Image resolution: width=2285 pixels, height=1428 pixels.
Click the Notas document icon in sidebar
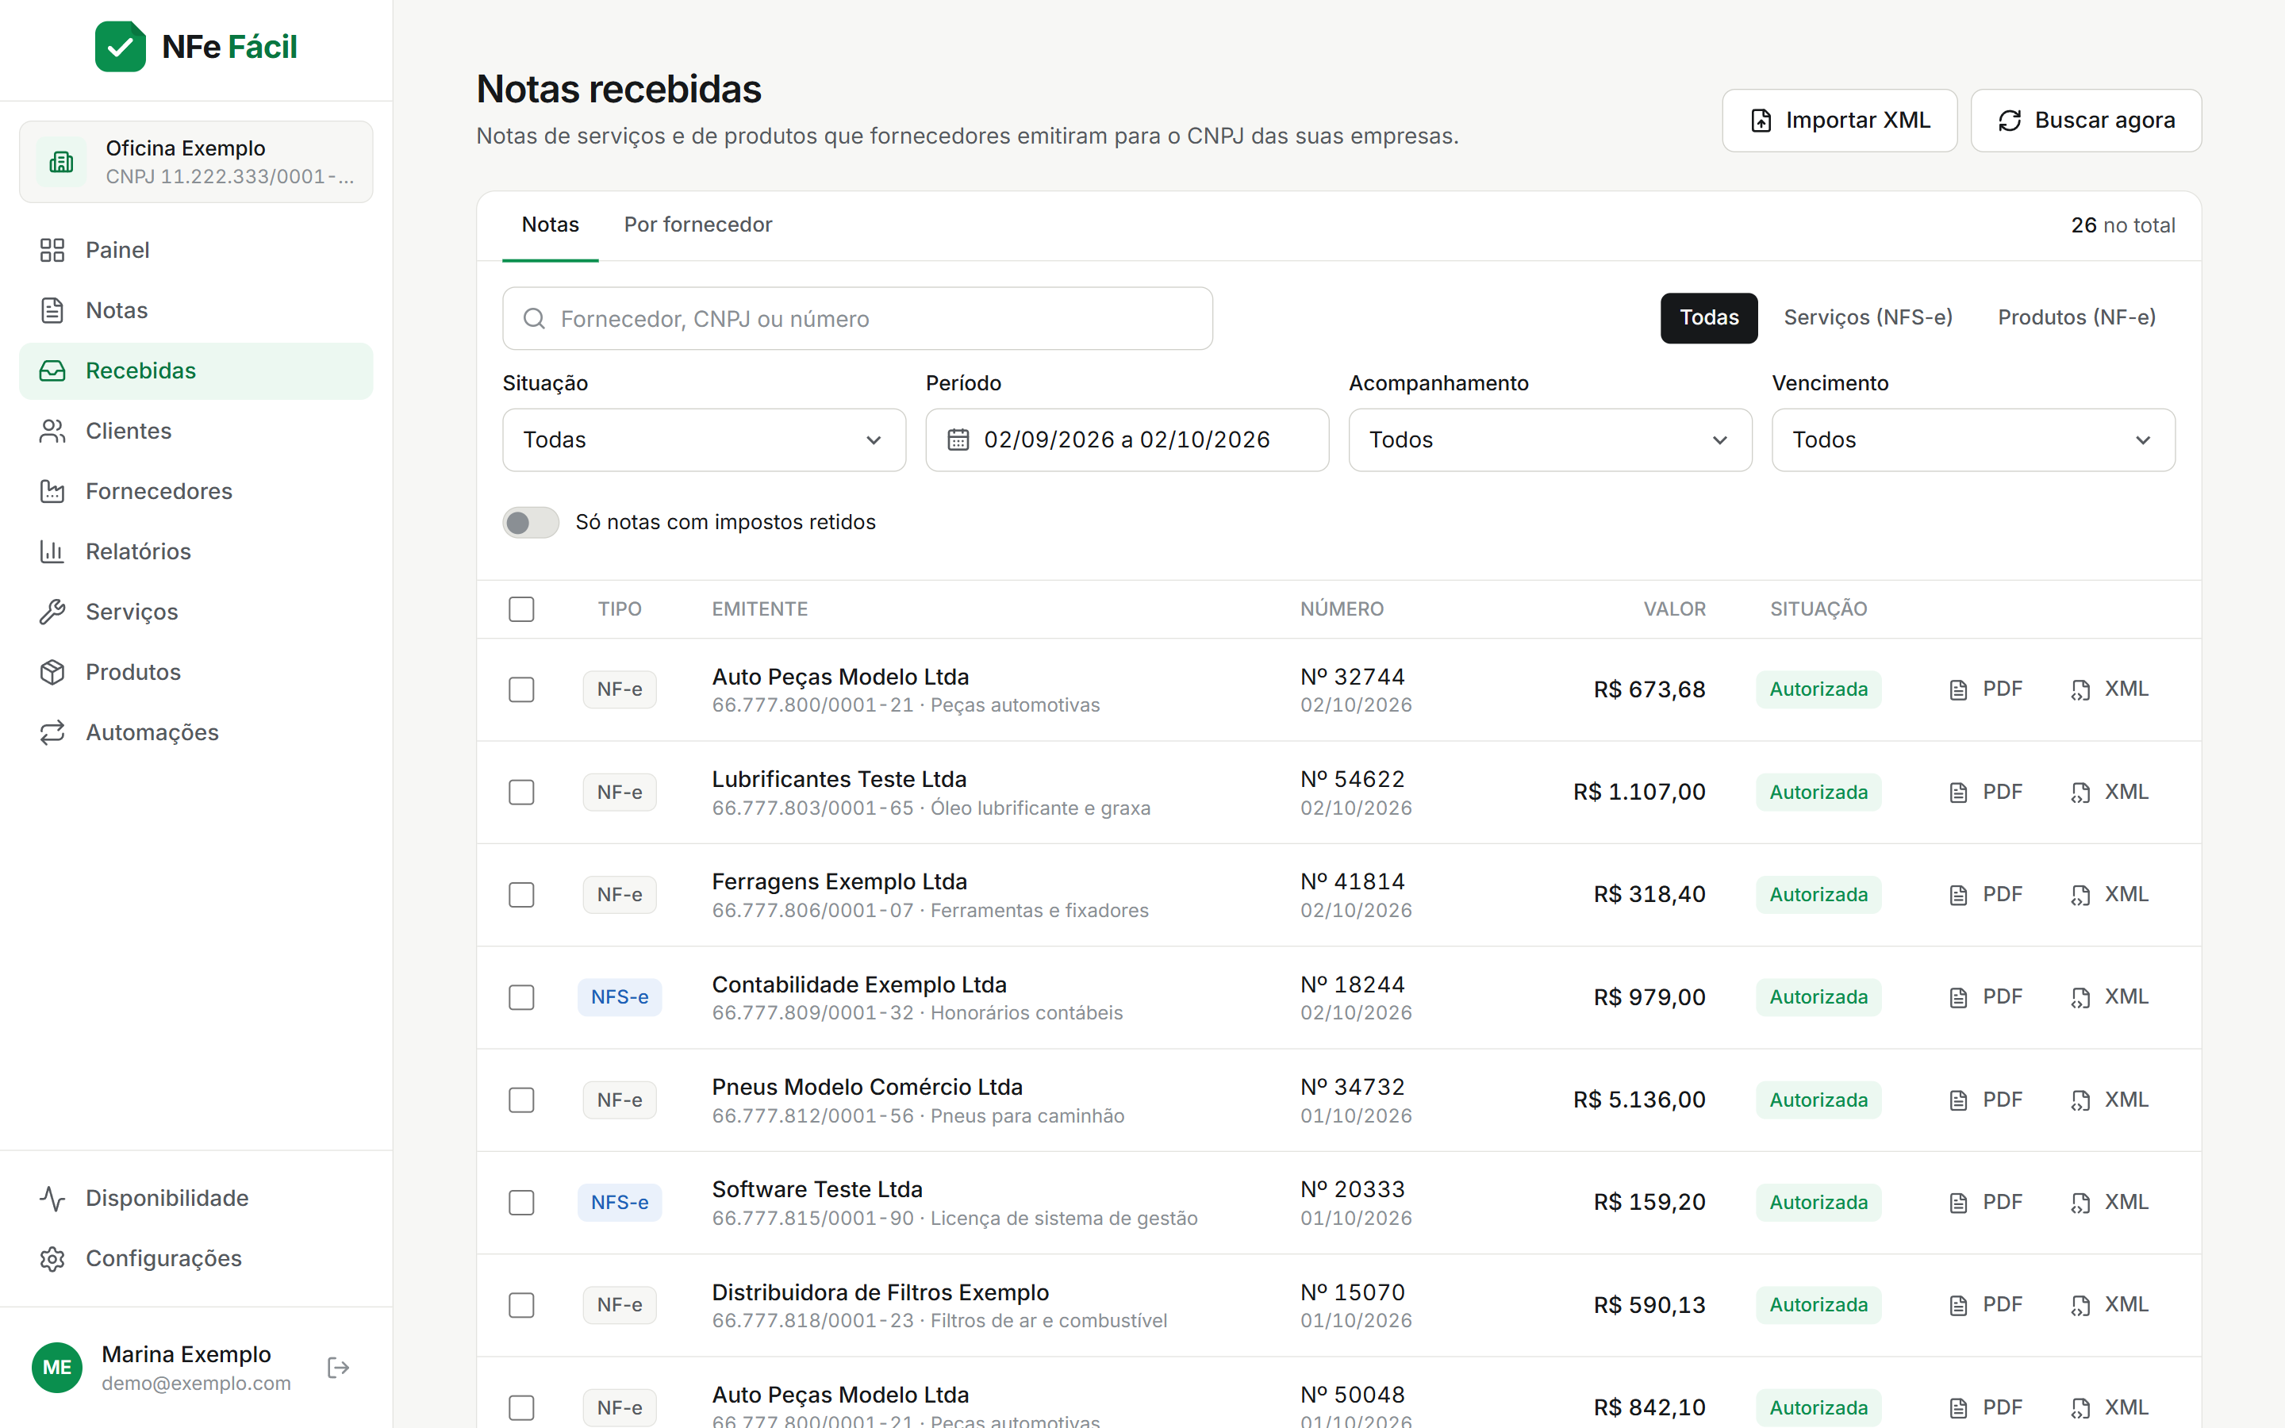click(52, 311)
